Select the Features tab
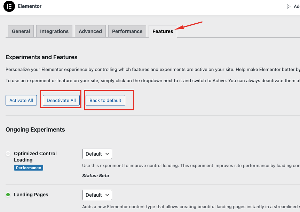The width and height of the screenshot is (300, 212). pos(163,31)
